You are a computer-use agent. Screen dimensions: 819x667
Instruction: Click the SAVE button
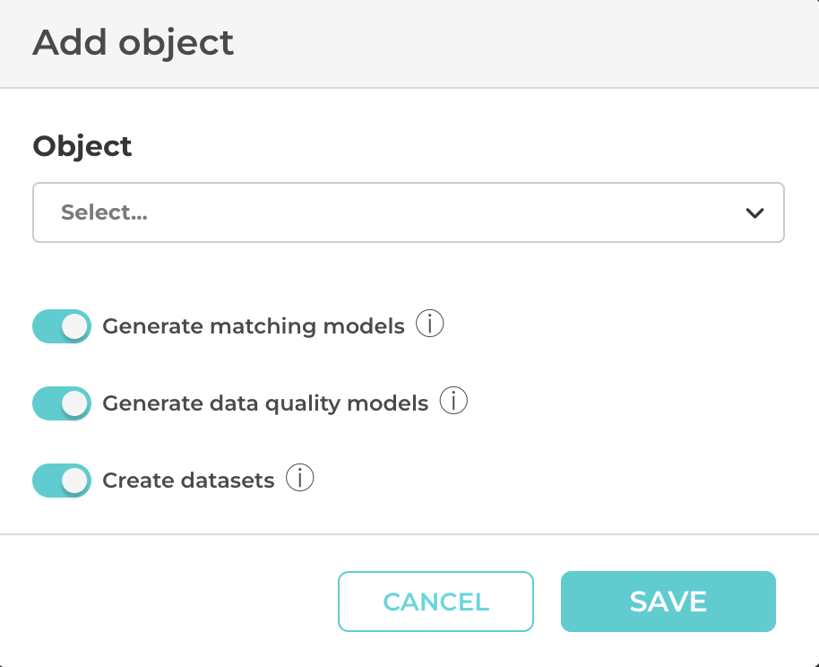point(668,602)
